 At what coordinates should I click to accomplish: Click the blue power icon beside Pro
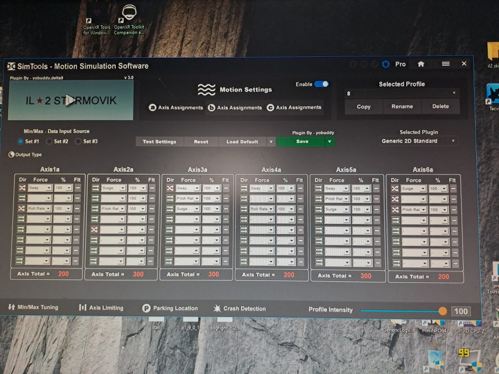coord(386,64)
